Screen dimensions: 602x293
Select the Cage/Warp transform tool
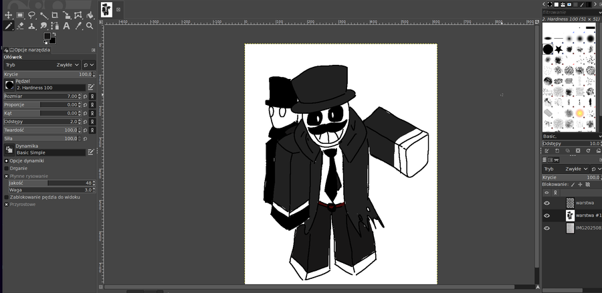(78, 15)
